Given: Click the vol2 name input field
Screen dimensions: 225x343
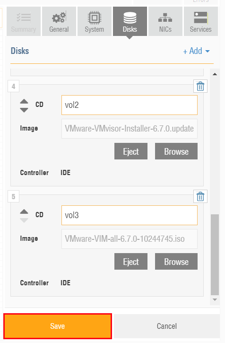Looking at the screenshot, I should coord(130,105).
